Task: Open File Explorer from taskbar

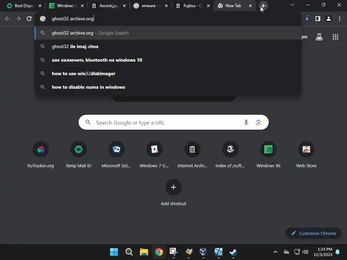Action: (x=144, y=252)
